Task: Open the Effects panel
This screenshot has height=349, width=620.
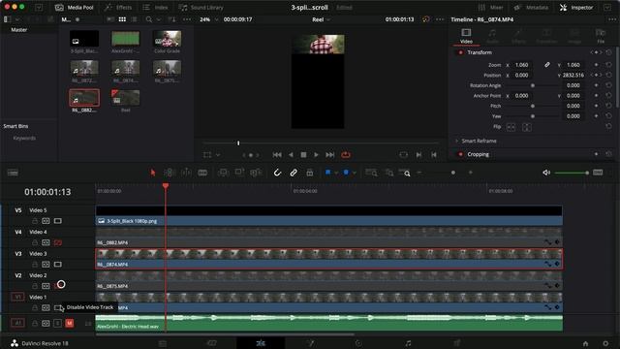Action: pos(118,7)
